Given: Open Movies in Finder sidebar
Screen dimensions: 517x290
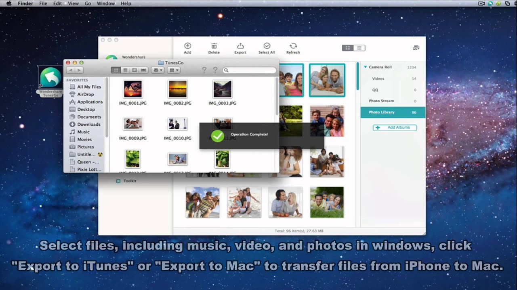Looking at the screenshot, I should 85,139.
